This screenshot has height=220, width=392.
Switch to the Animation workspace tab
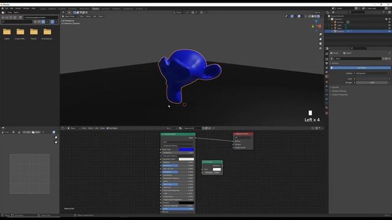coord(105,9)
